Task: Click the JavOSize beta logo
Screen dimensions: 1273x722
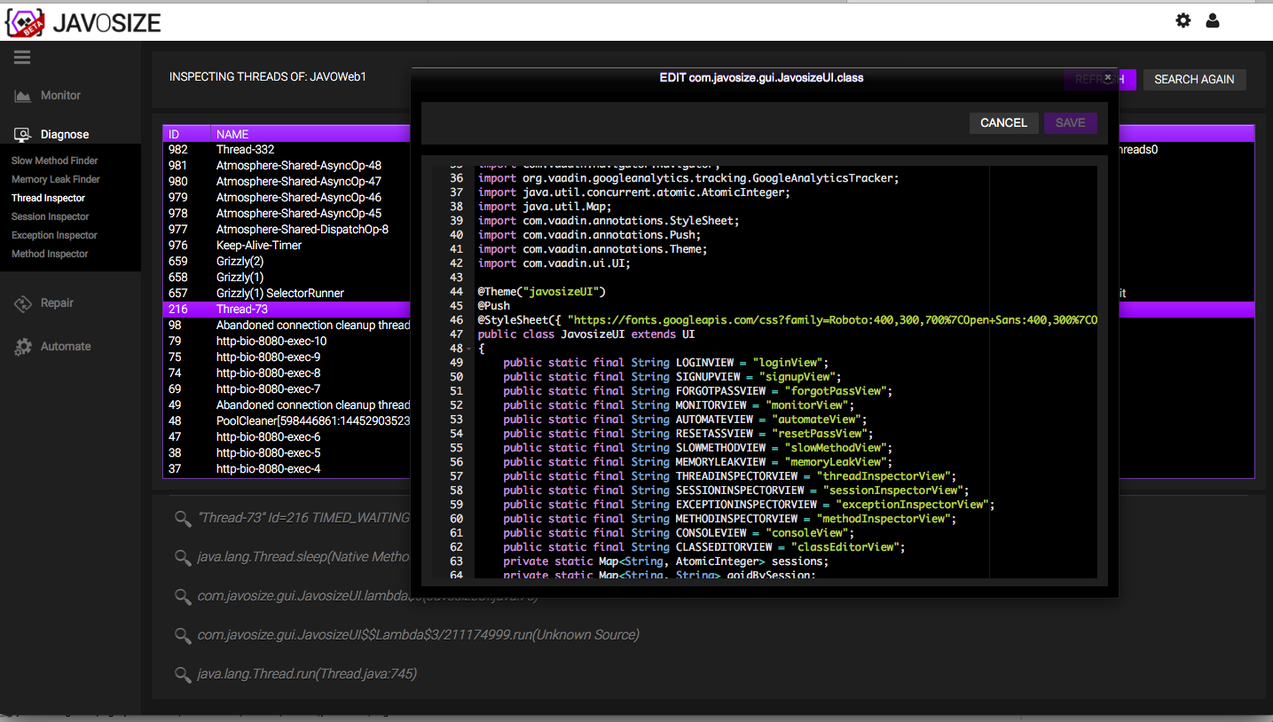Action: click(x=25, y=22)
